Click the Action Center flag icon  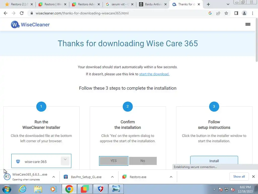[x=220, y=189]
